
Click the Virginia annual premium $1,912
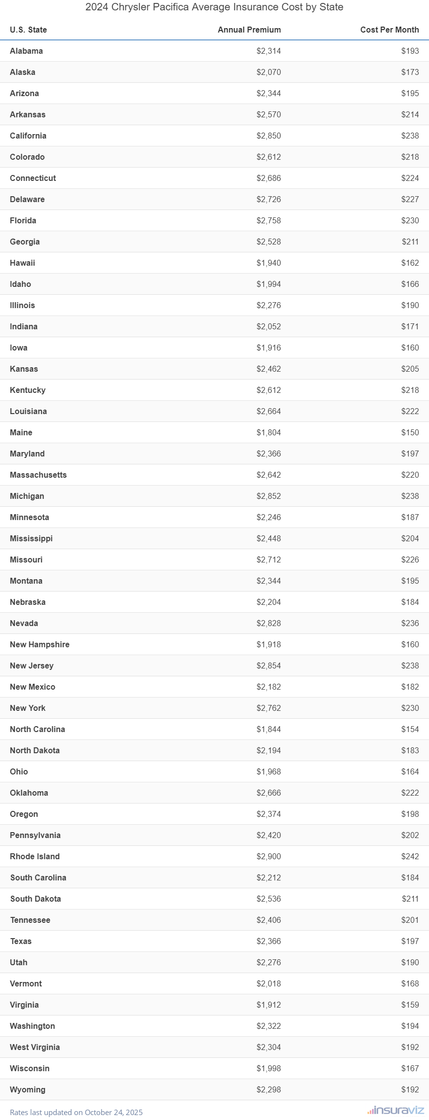point(268,1005)
